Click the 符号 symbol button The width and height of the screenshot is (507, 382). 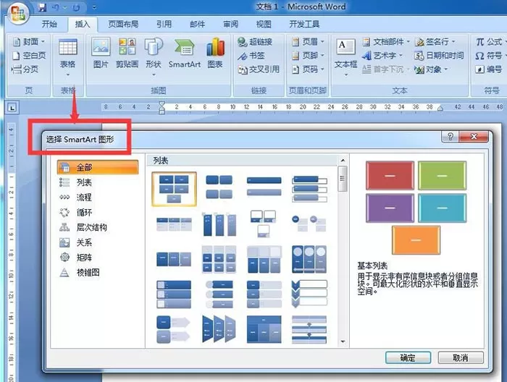(490, 56)
